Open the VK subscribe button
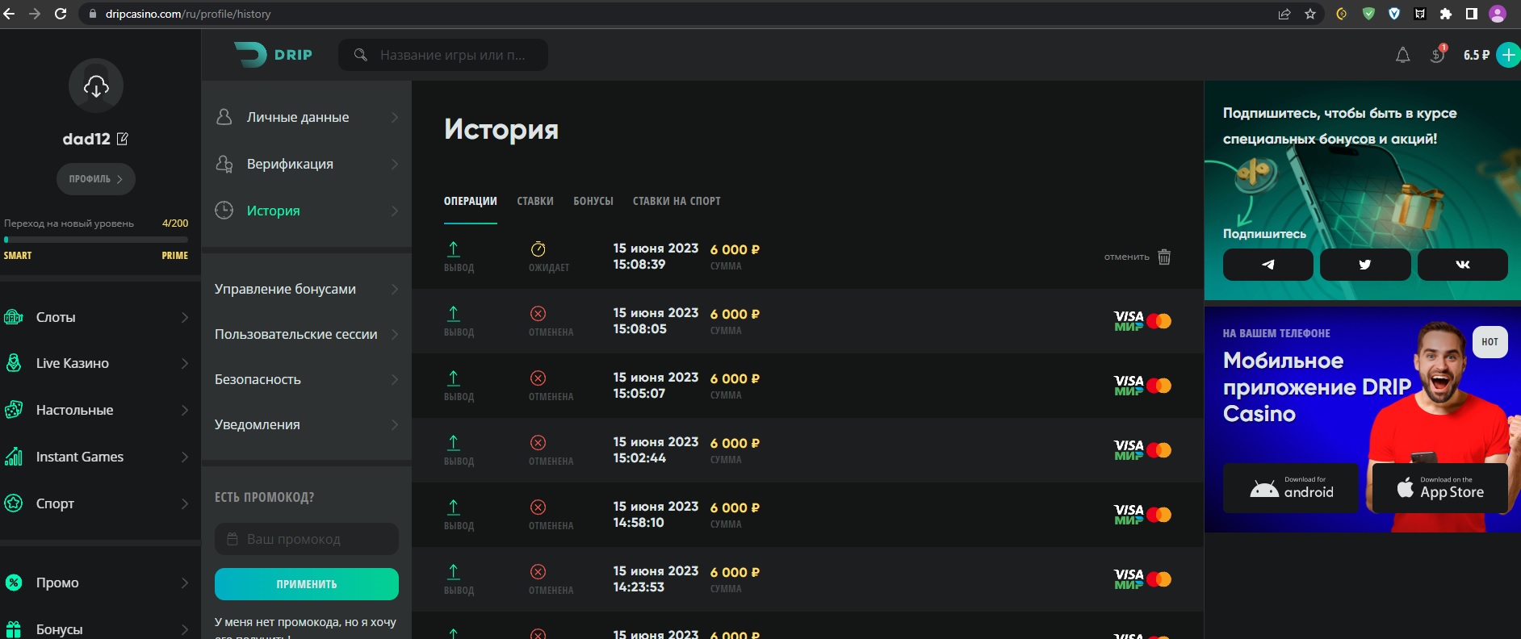The image size is (1521, 639). point(1463,265)
